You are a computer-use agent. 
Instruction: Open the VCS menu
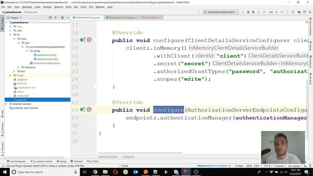click(91, 7)
